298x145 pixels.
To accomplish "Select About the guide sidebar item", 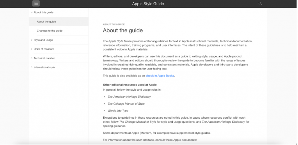I will (59, 22).
